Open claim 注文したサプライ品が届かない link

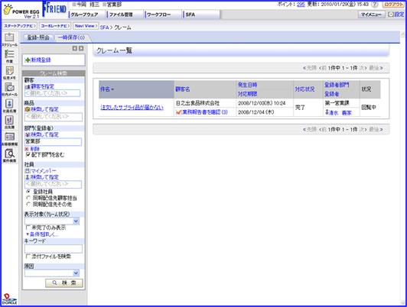tap(132, 107)
